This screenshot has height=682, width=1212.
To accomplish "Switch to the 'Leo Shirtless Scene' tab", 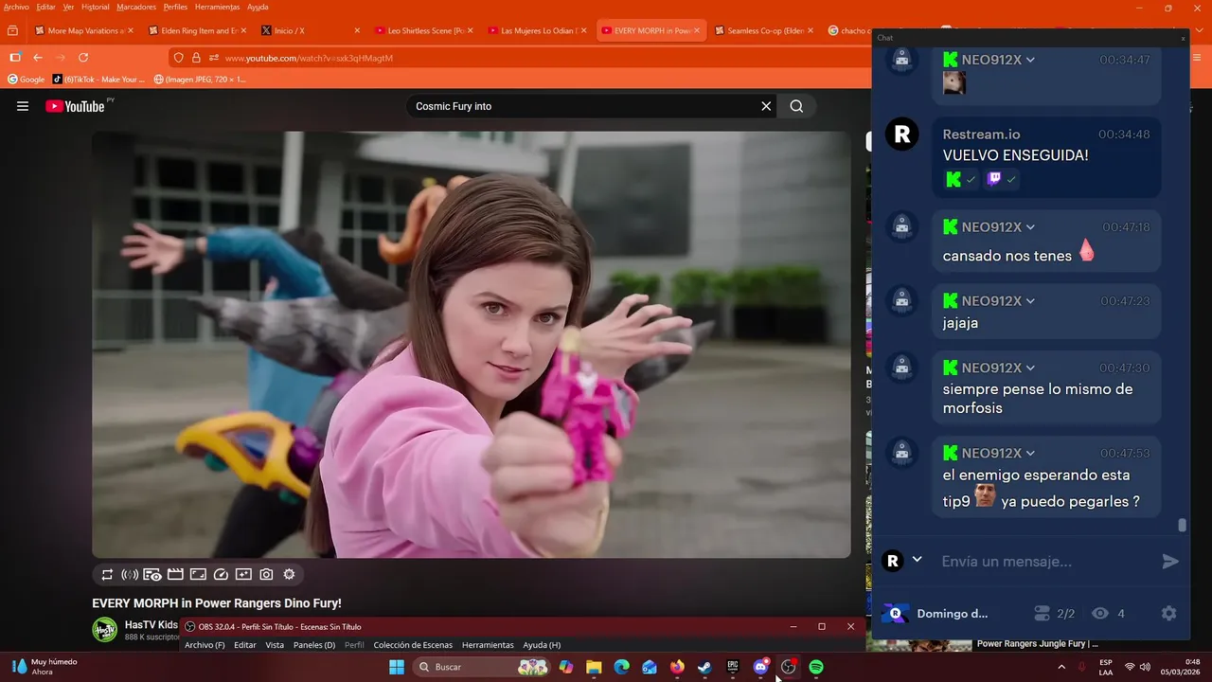I will click(x=422, y=30).
